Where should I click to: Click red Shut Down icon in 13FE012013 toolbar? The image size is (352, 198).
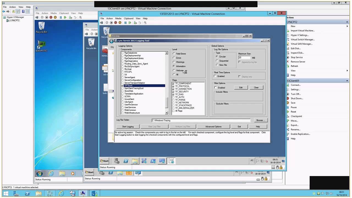[116, 23]
